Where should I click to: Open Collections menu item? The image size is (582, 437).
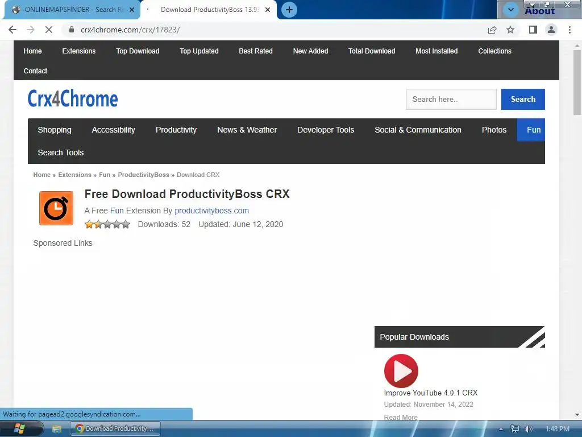point(495,51)
